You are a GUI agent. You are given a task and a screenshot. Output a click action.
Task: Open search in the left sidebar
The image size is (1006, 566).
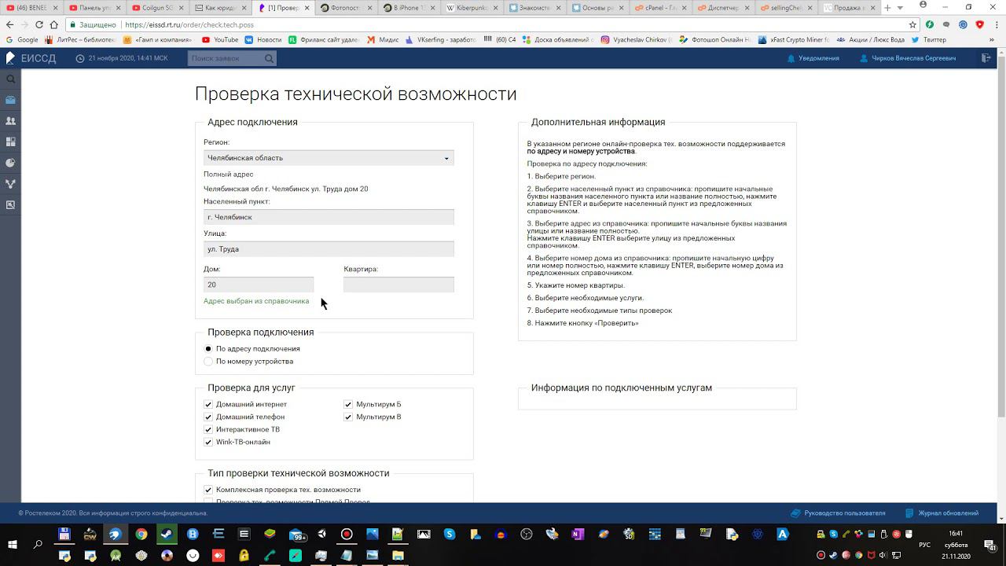pyautogui.click(x=10, y=79)
